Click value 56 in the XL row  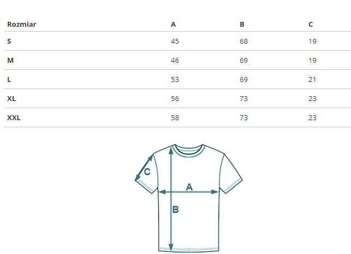[175, 98]
